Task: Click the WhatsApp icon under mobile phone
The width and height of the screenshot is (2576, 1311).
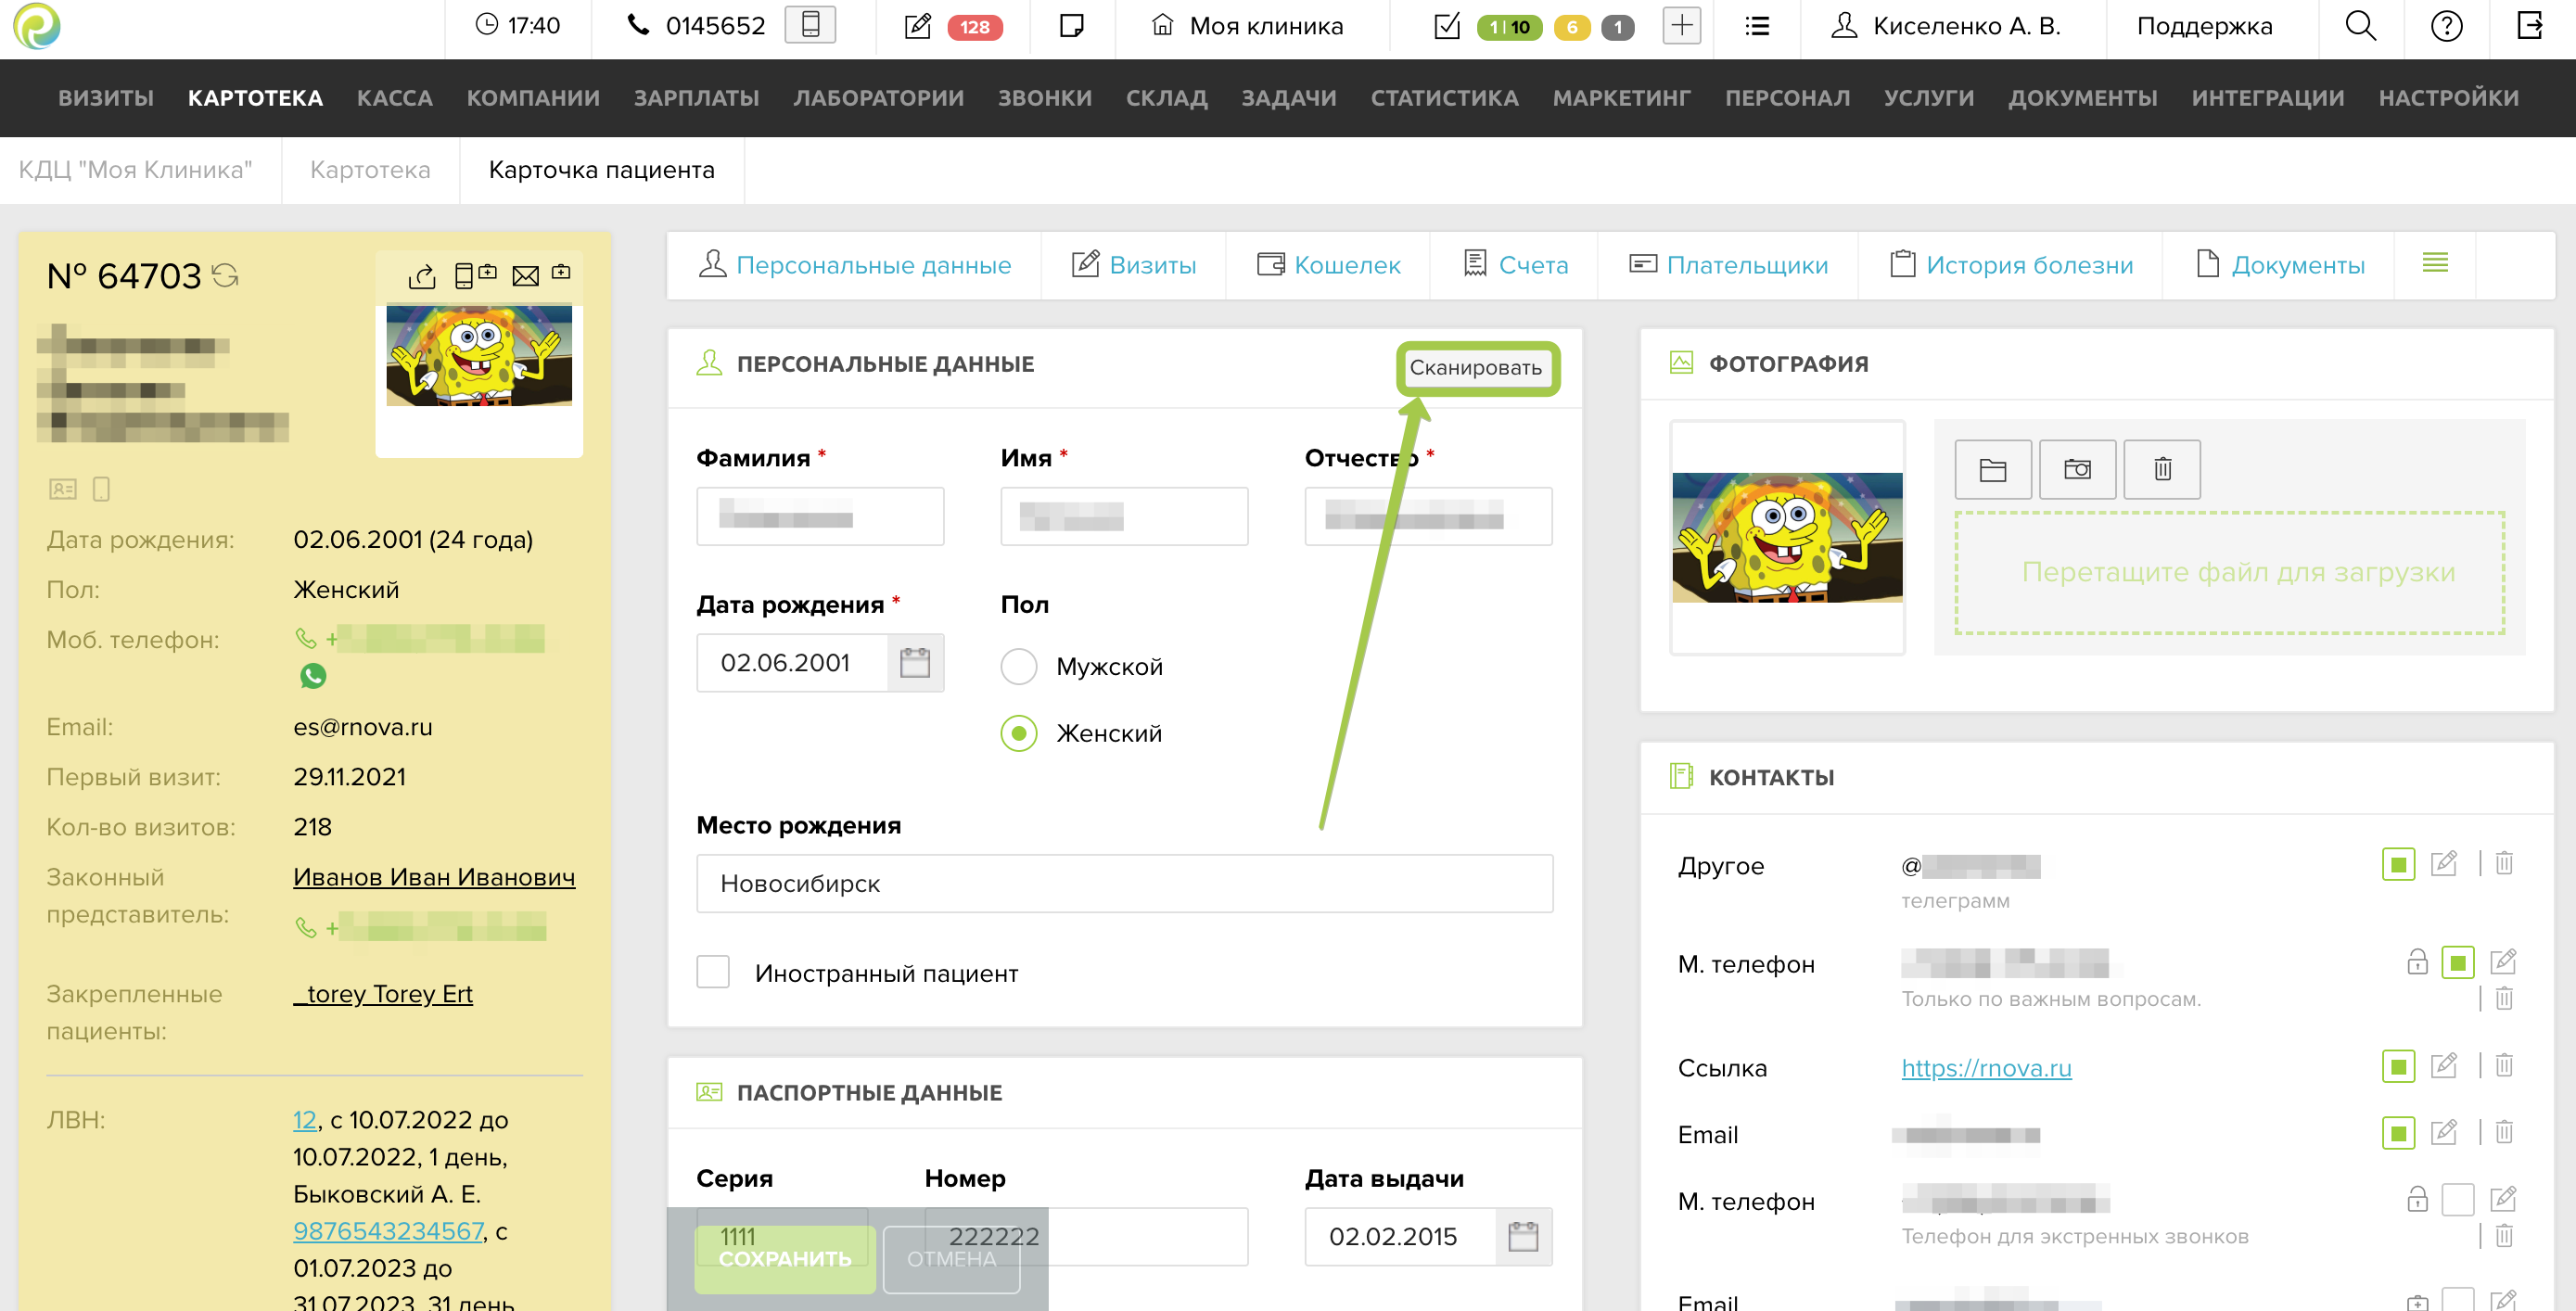Action: [313, 676]
